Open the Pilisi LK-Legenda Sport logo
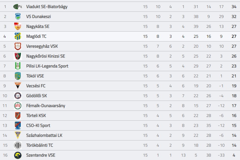240x160 pixels. coord(18,66)
